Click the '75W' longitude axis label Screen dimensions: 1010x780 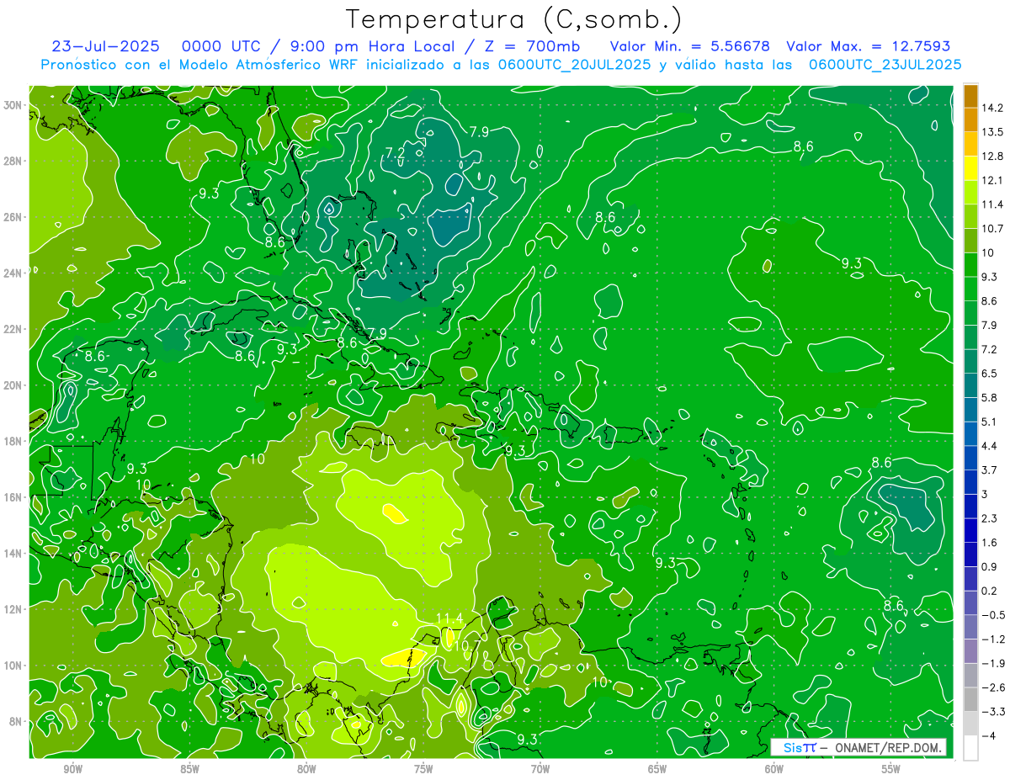point(423,769)
